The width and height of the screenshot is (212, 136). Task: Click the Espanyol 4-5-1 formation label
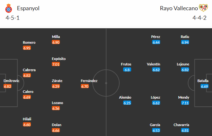pos(13,18)
